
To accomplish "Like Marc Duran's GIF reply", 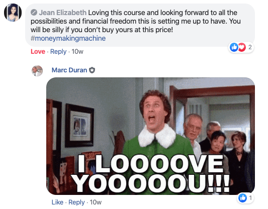I will click(x=57, y=202).
